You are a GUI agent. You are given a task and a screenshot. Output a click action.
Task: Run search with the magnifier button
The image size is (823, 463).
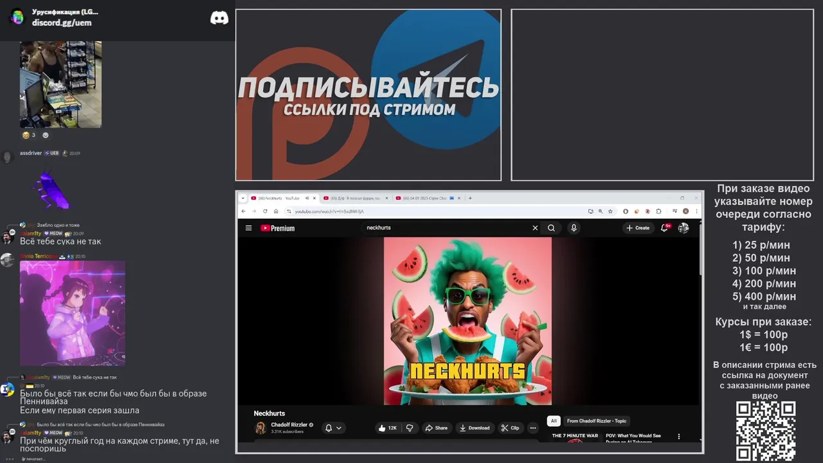tap(551, 228)
